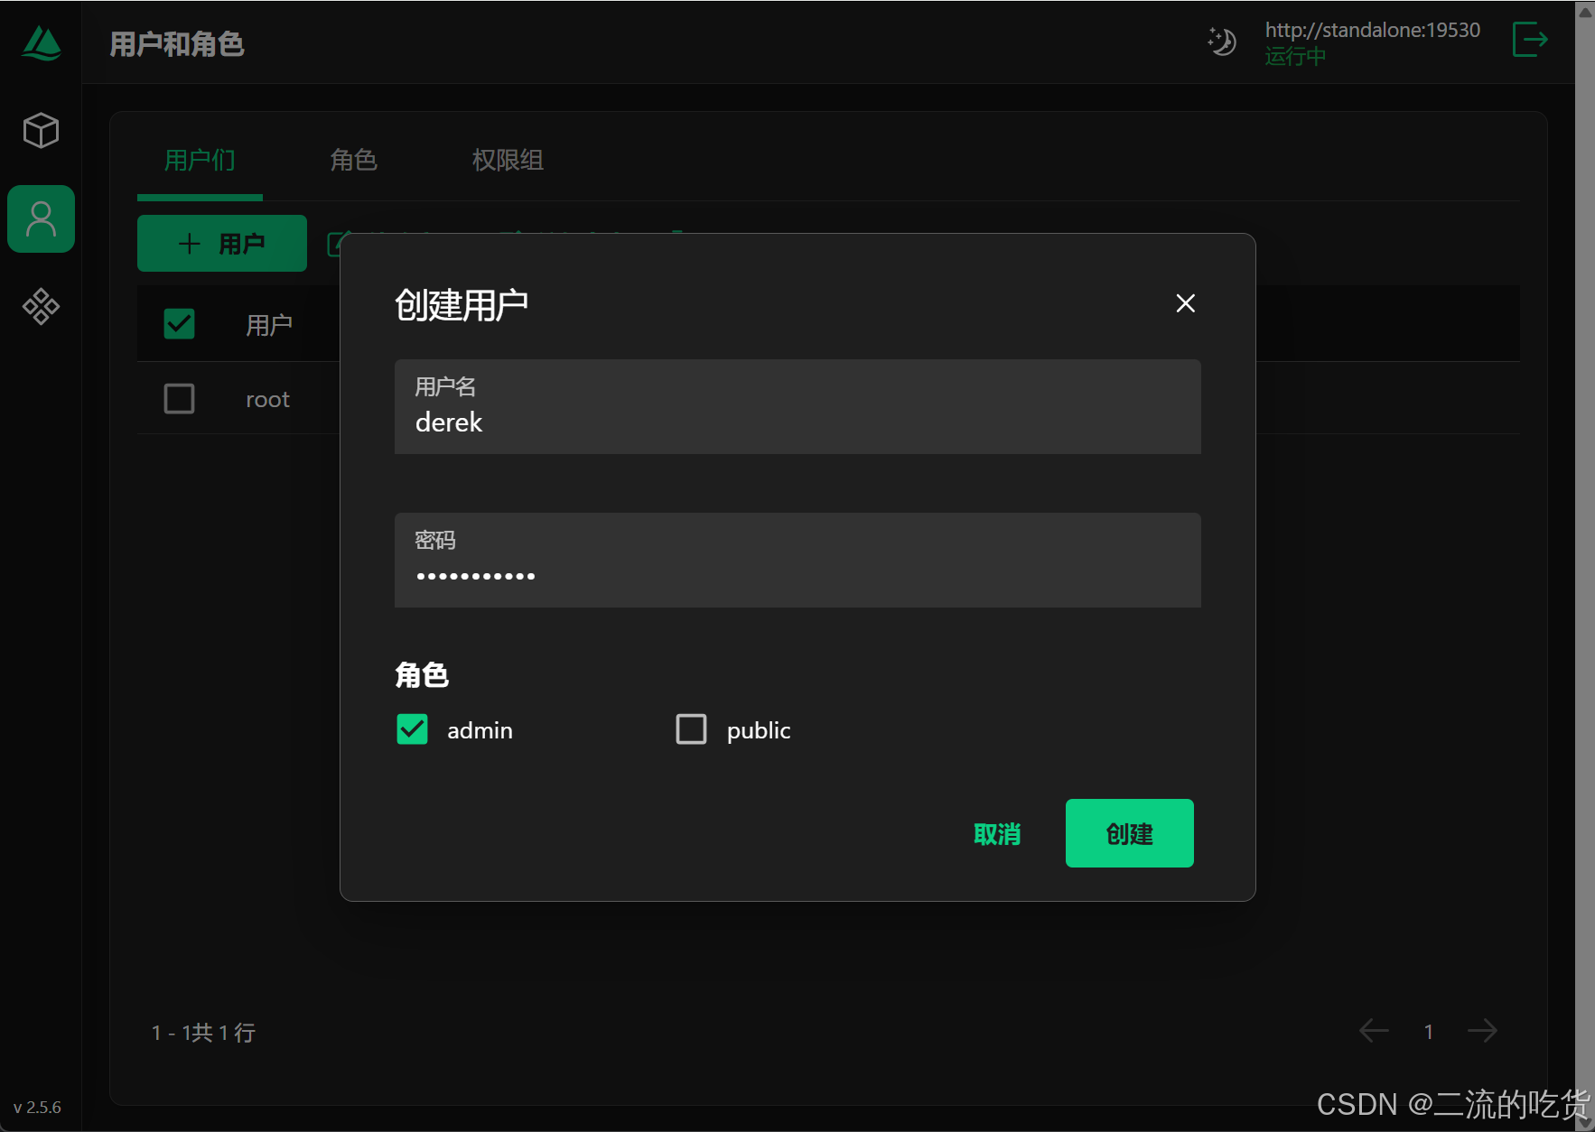The height and width of the screenshot is (1132, 1595).
Task: Click the 创建 button to create user
Action: pos(1129,833)
